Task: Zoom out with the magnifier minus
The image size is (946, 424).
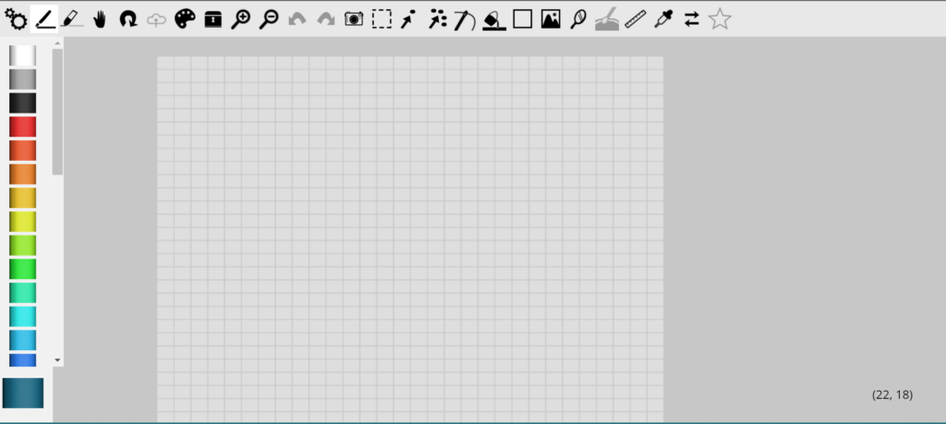Action: [269, 19]
